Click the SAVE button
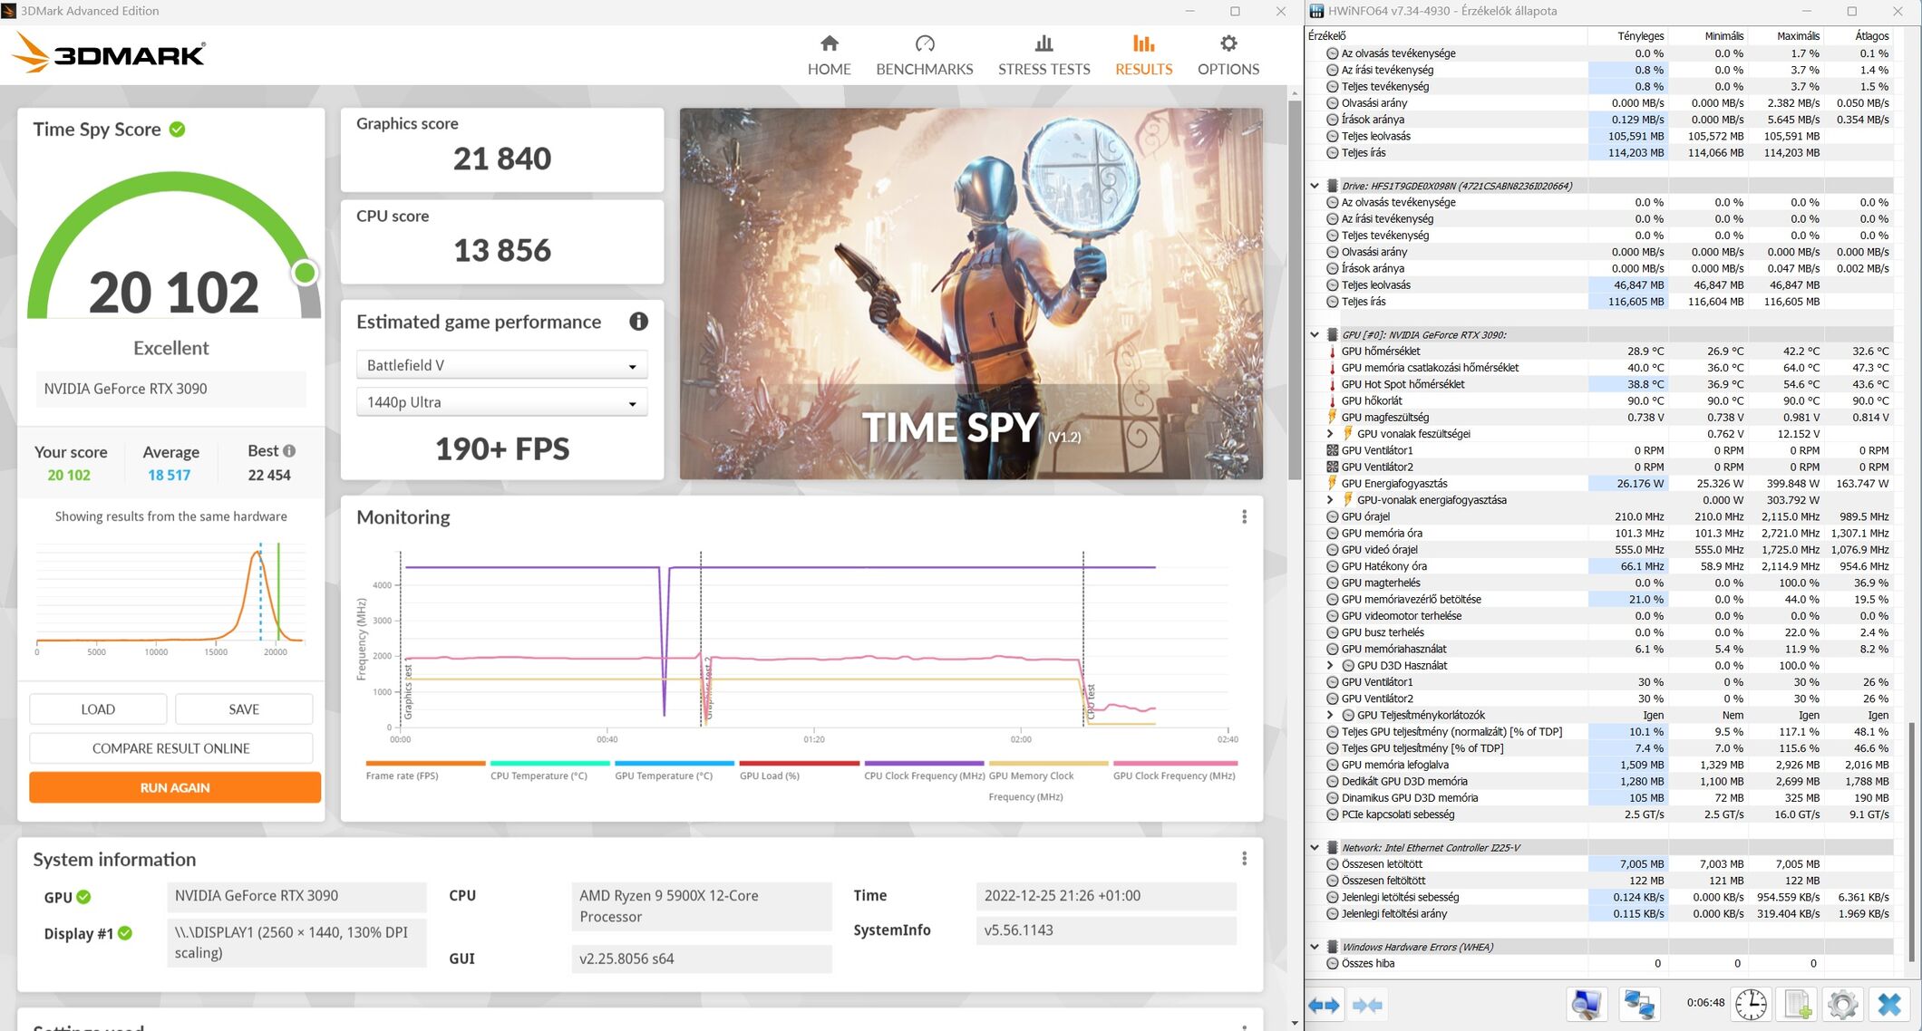Viewport: 1922px width, 1031px height. coord(244,709)
